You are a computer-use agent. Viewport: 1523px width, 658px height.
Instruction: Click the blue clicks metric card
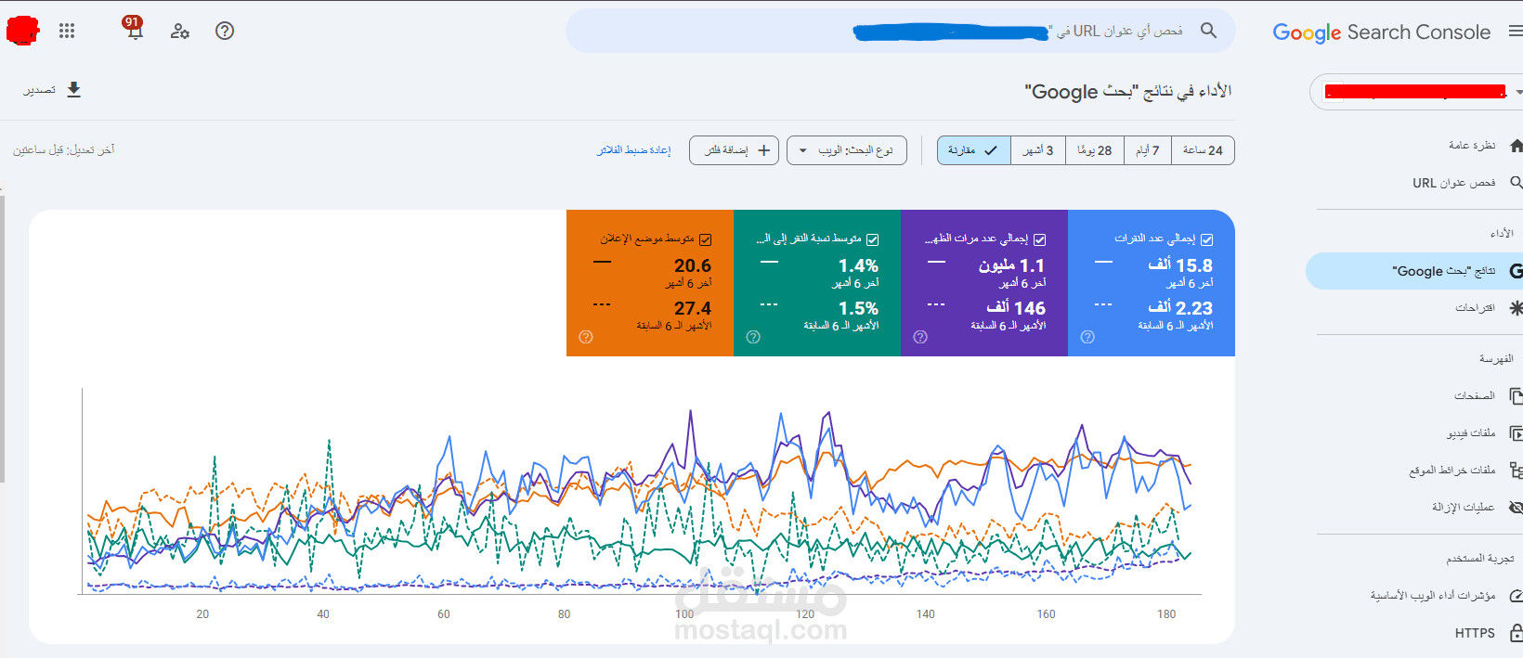pyautogui.click(x=1152, y=283)
